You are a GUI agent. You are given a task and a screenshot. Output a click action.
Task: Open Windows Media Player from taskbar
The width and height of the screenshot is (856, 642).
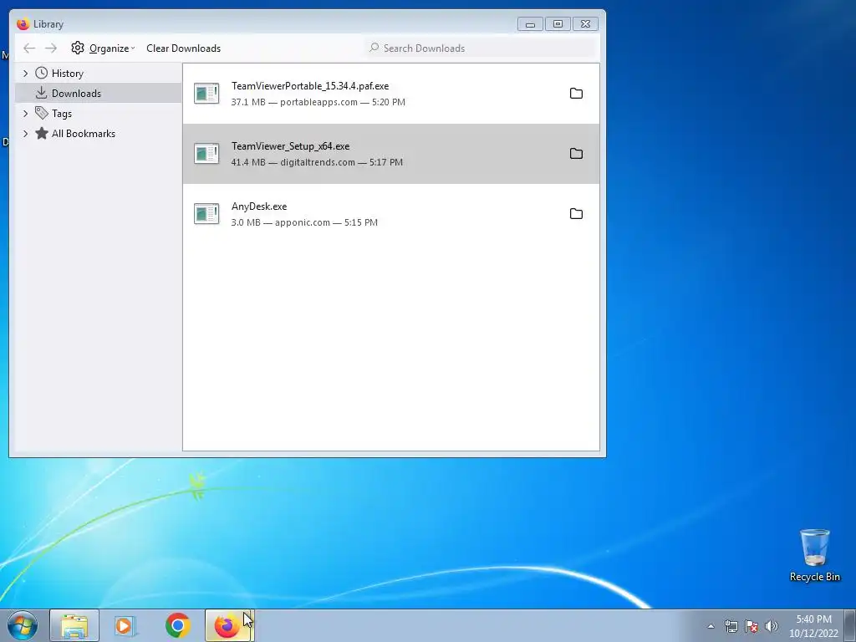[125, 625]
